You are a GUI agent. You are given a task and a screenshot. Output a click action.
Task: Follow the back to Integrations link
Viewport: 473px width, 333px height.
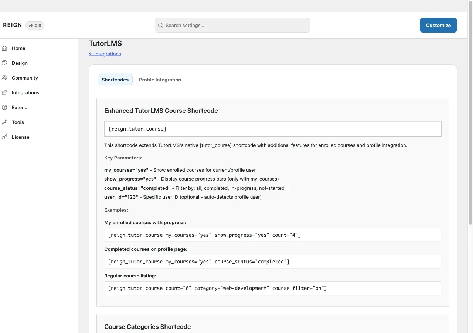tap(105, 54)
